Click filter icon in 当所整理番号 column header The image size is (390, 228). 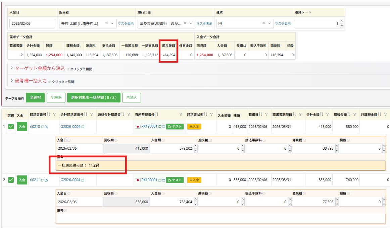[181, 115]
